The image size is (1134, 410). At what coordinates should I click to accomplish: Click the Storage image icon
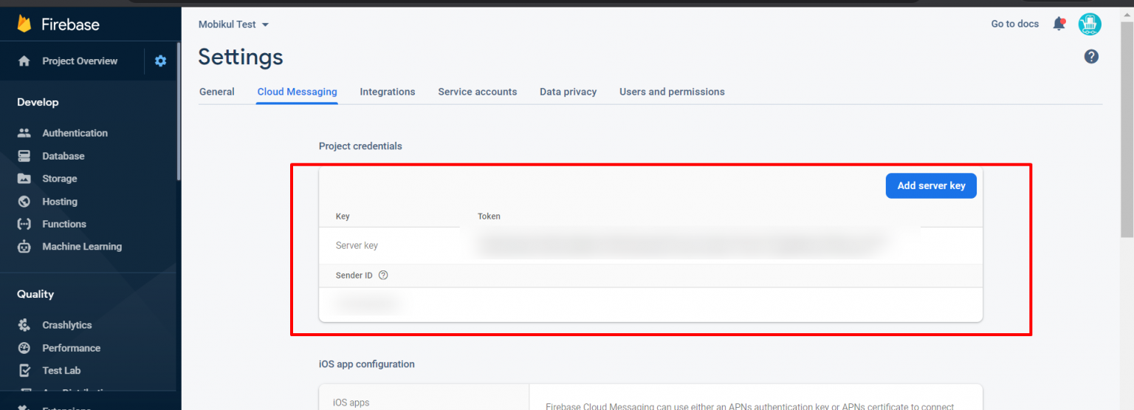(24, 179)
